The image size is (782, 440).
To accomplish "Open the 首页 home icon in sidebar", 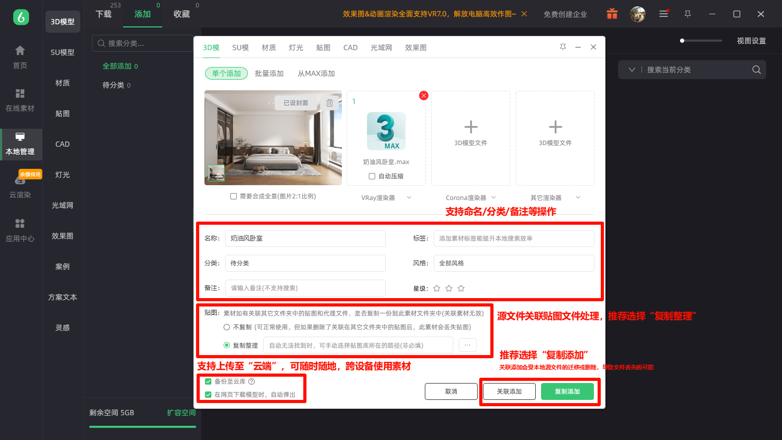I will (20, 51).
